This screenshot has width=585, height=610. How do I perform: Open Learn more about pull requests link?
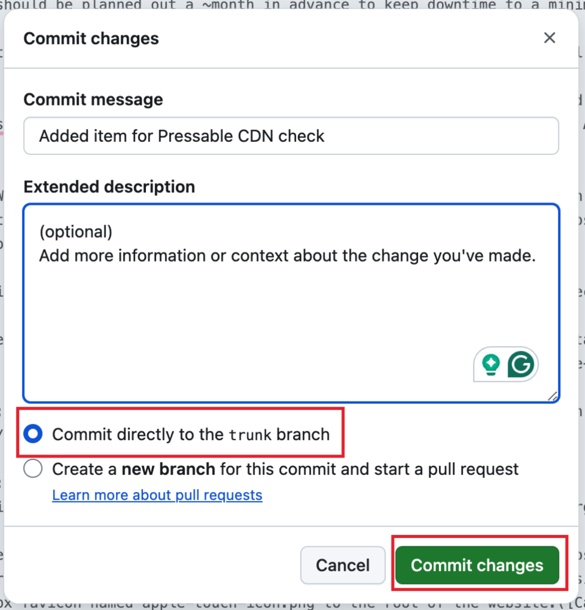[x=157, y=495]
